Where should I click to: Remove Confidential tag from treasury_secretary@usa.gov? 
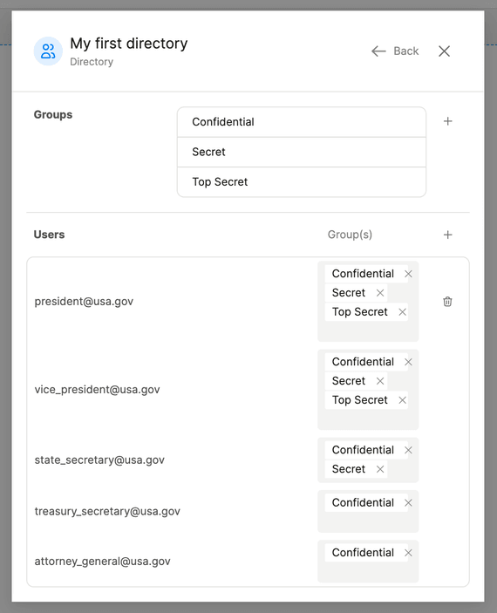pyautogui.click(x=408, y=503)
